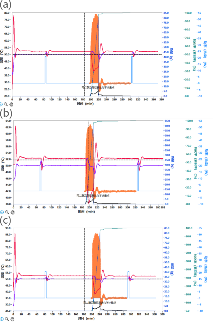Click the reset view icon in chart (b)
Image resolution: width=213 pixels, height=322 pixels.
(x=2, y=212)
